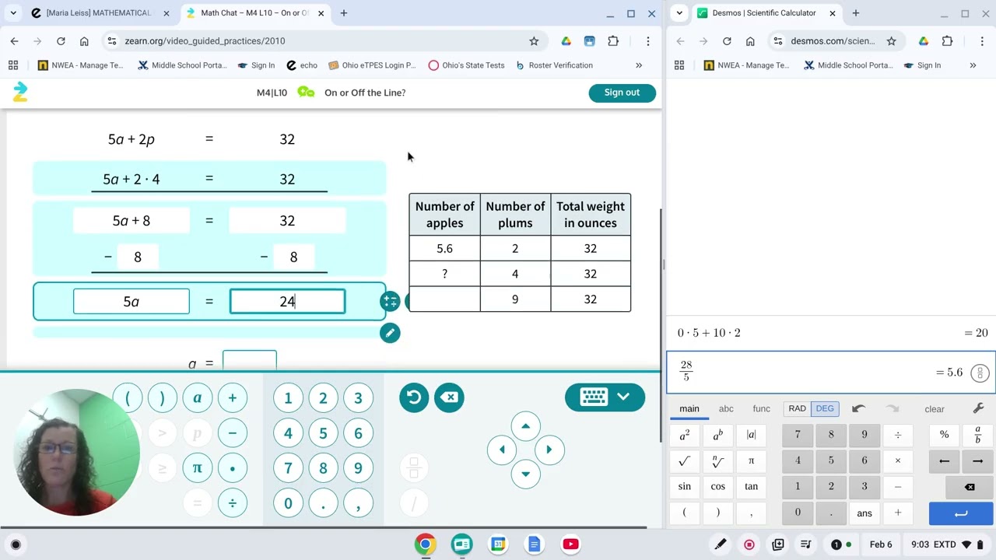This screenshot has width=996, height=560.
Task: Open the Ohio eTPES Login bookmark
Action: (x=373, y=65)
